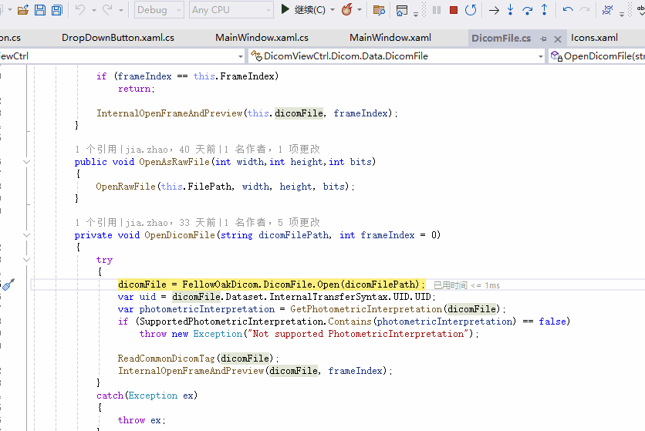Open the OpenDicomFile member dropdown
Screen dimensions: 645x431
[x=597, y=56]
